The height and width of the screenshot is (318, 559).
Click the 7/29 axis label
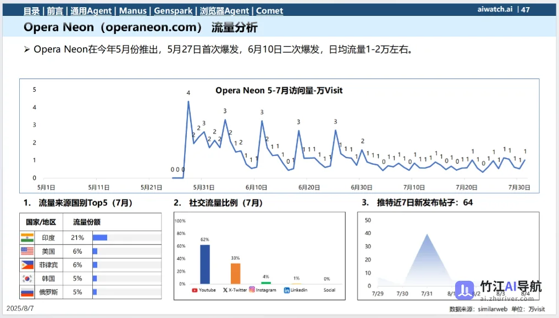coord(378,294)
